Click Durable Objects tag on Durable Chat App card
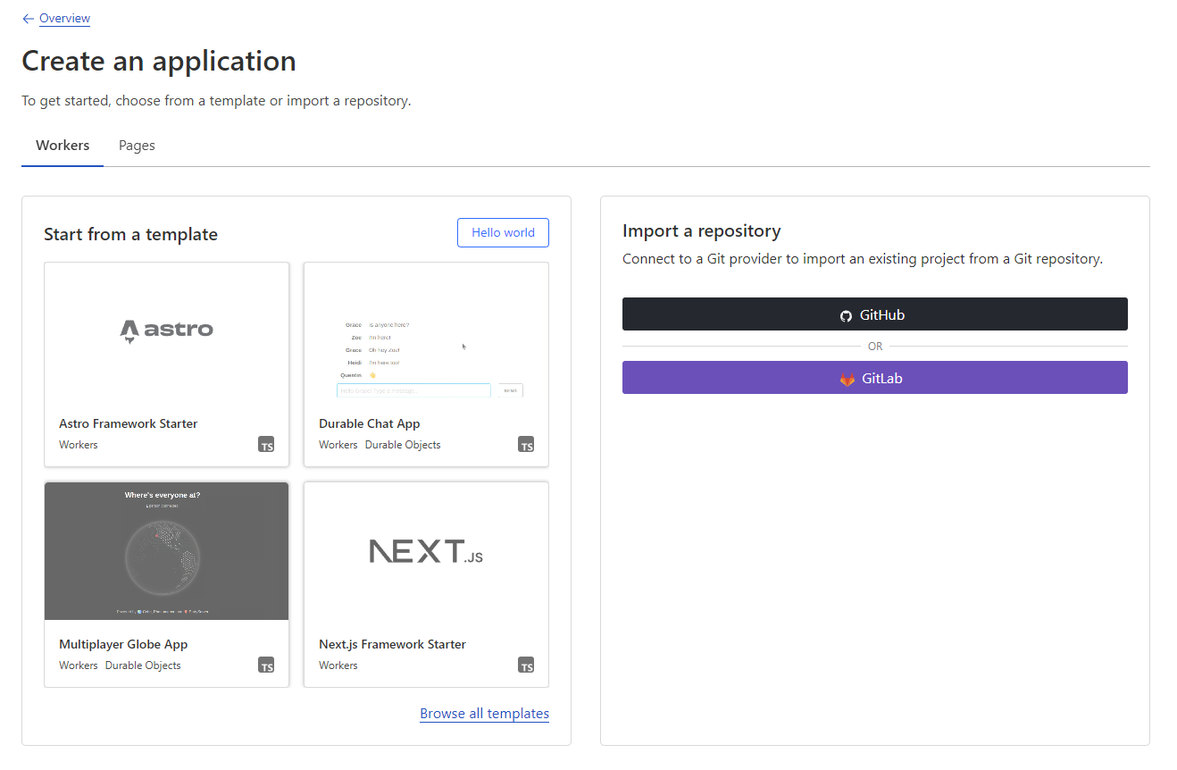Screen dimensions: 1177x770 (403, 445)
